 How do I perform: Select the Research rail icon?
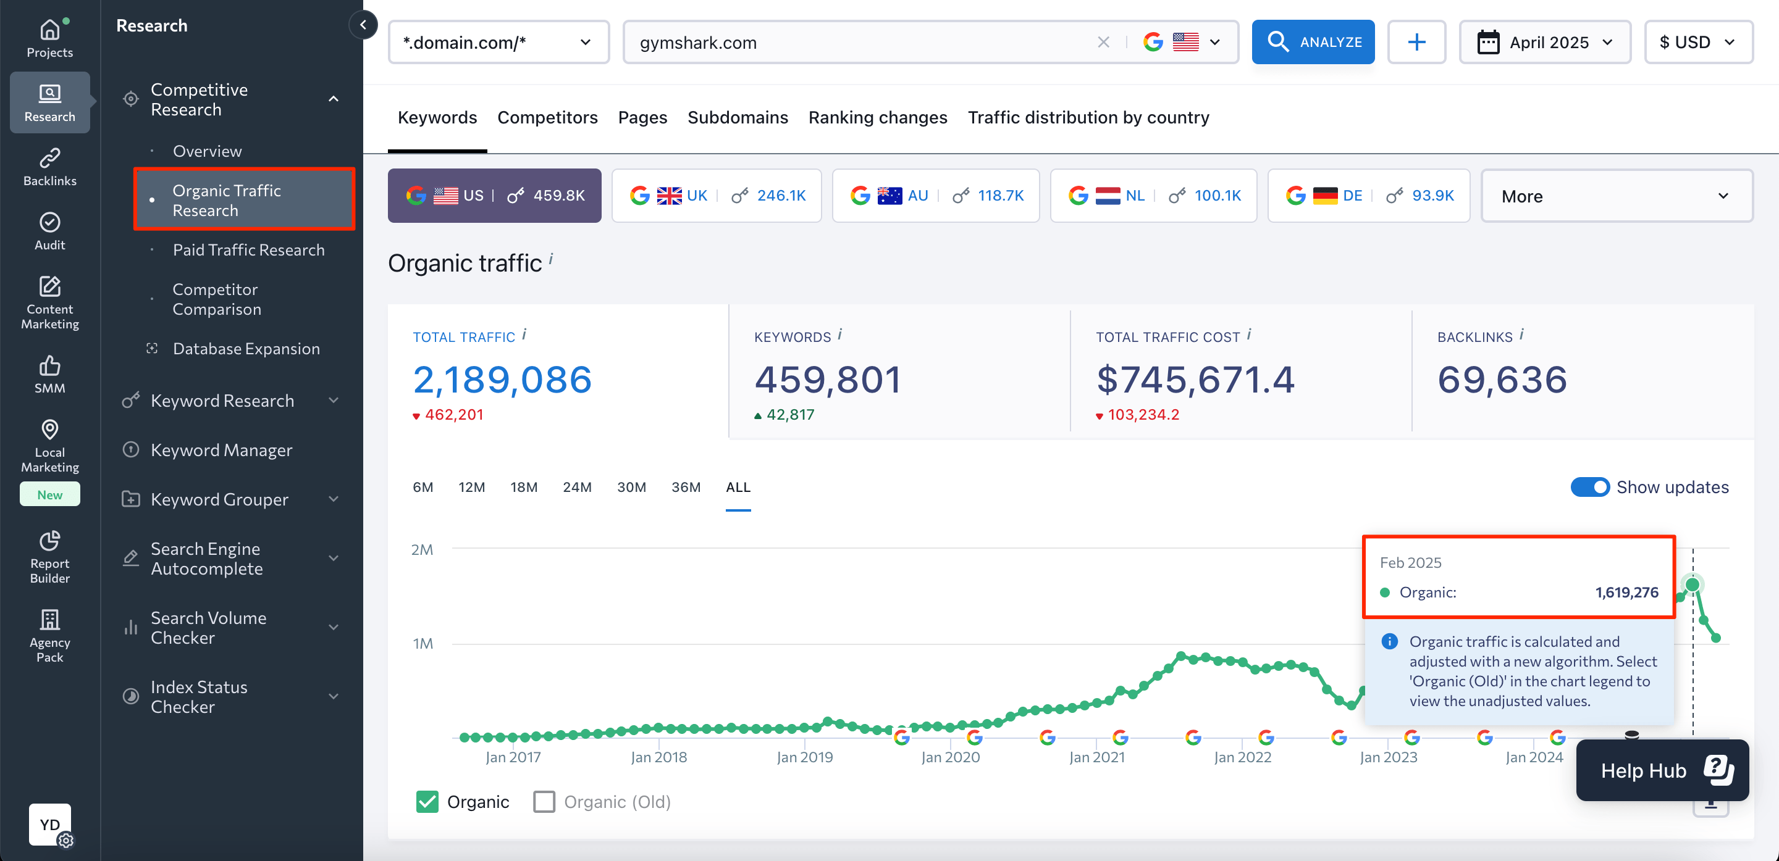click(49, 102)
